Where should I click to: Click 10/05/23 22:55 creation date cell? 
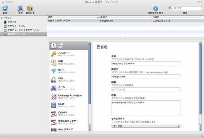[x=161, y=20]
